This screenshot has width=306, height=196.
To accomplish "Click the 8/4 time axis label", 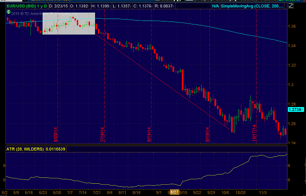I will 110,193.
